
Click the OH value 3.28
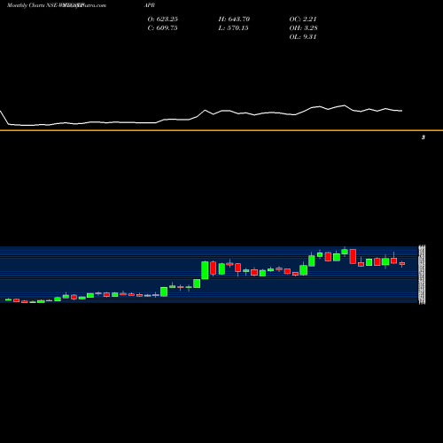coord(310,28)
